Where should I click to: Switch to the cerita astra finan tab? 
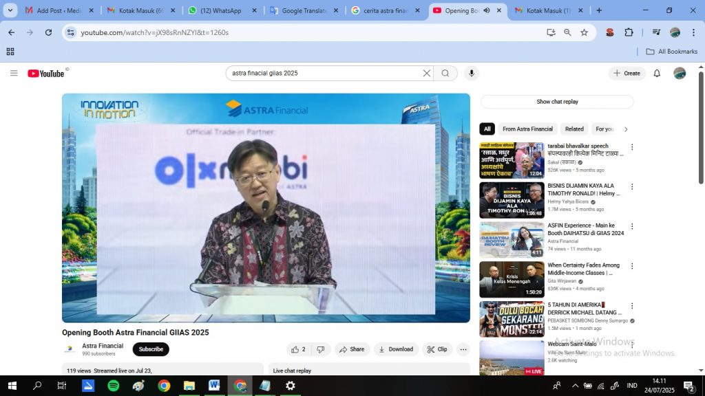coord(386,10)
